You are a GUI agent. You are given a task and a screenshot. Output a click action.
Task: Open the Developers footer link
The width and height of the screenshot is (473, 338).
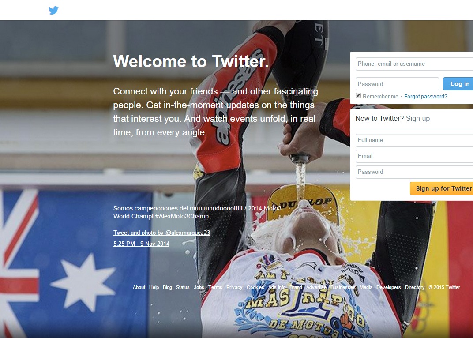coord(389,287)
